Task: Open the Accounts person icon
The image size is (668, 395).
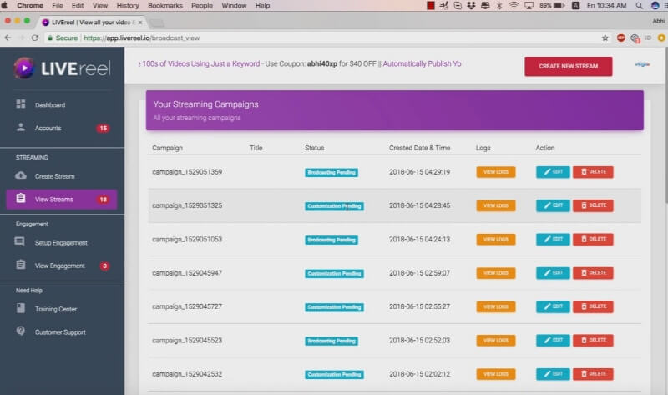Action: pyautogui.click(x=20, y=127)
